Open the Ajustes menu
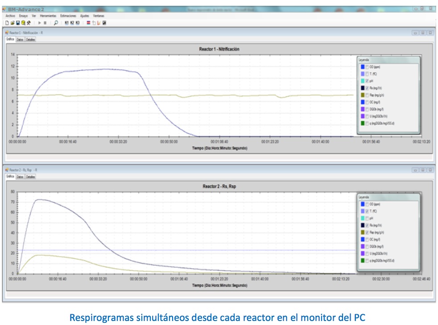The width and height of the screenshot is (438, 325). tap(85, 16)
